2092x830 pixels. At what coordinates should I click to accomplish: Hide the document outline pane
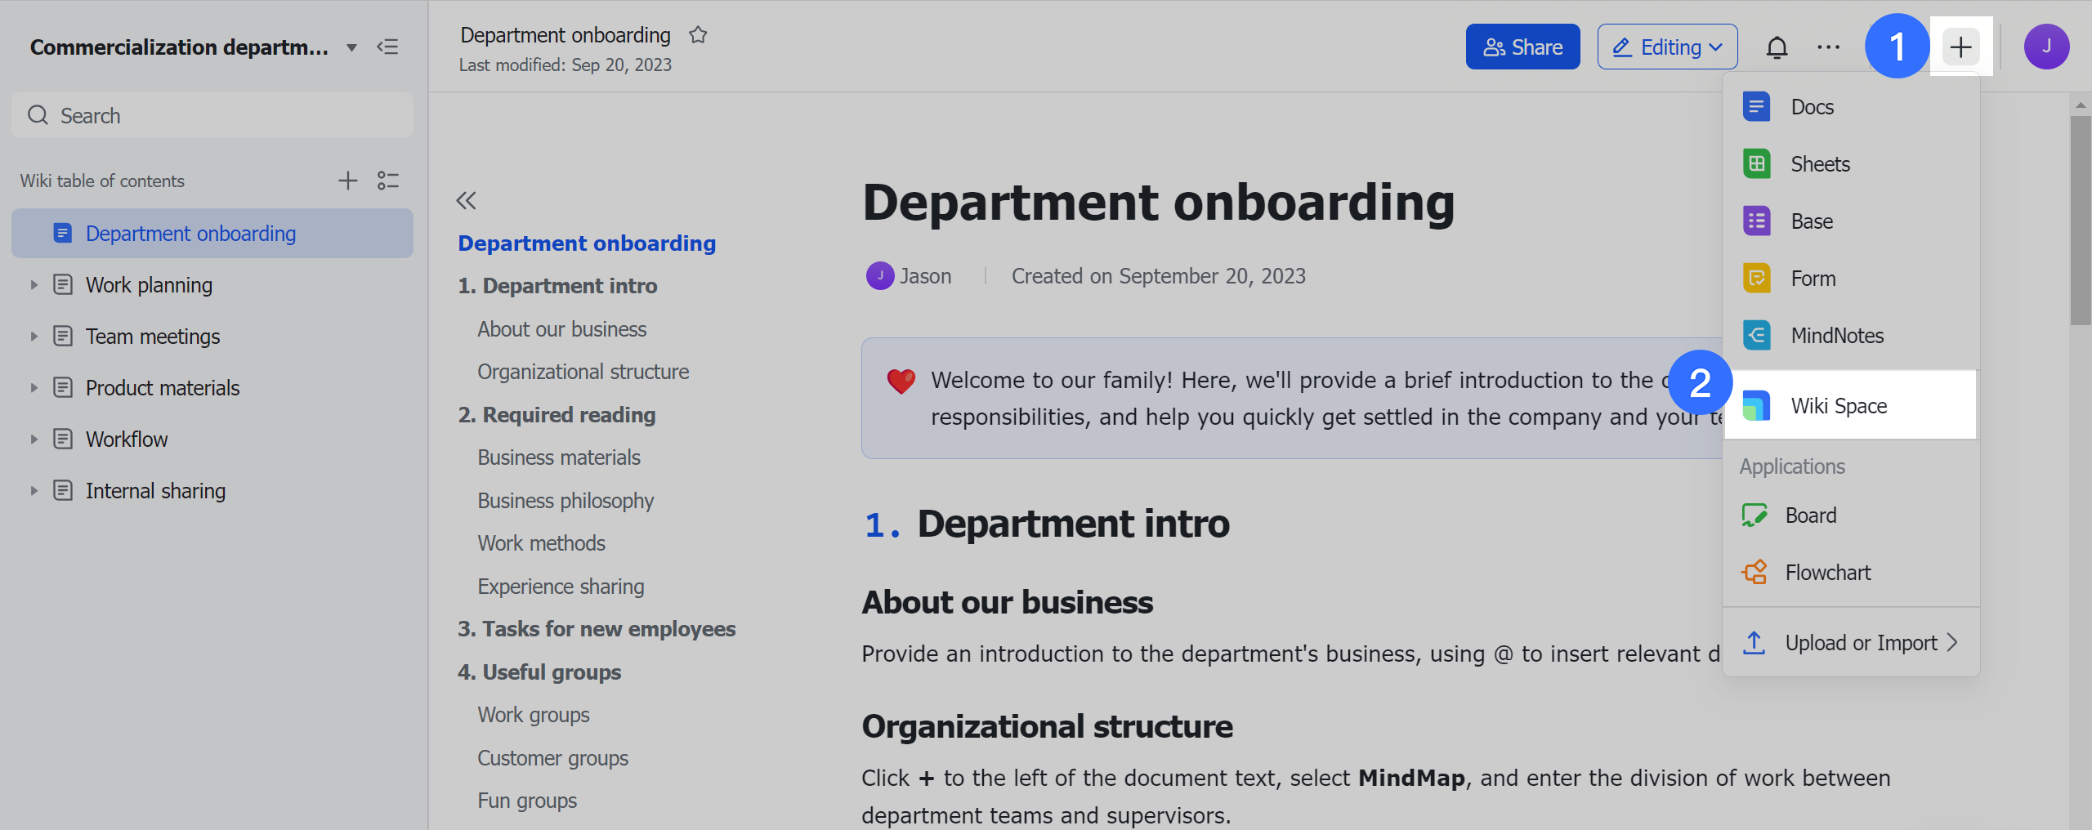[466, 200]
